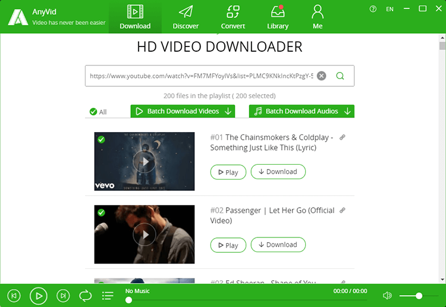
Task: Play Passenger Let Her Go thumbnail
Action: [x=145, y=234]
